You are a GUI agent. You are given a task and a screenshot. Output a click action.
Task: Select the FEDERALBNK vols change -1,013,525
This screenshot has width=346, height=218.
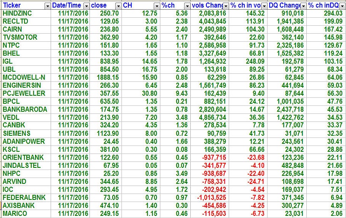pyautogui.click(x=211, y=198)
